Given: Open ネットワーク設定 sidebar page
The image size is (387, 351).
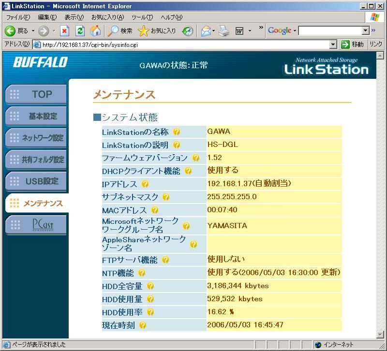Looking at the screenshot, I should click(x=36, y=138).
